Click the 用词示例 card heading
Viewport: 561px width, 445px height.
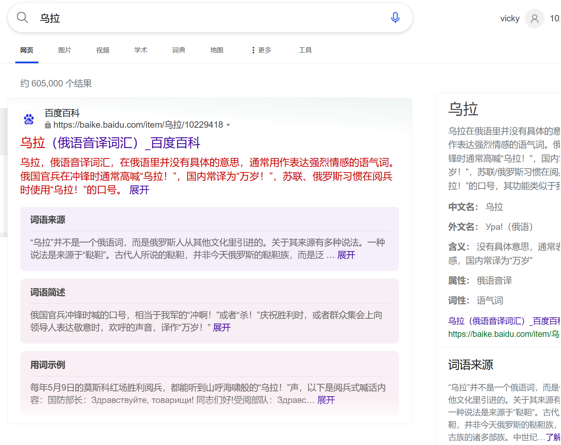(48, 365)
